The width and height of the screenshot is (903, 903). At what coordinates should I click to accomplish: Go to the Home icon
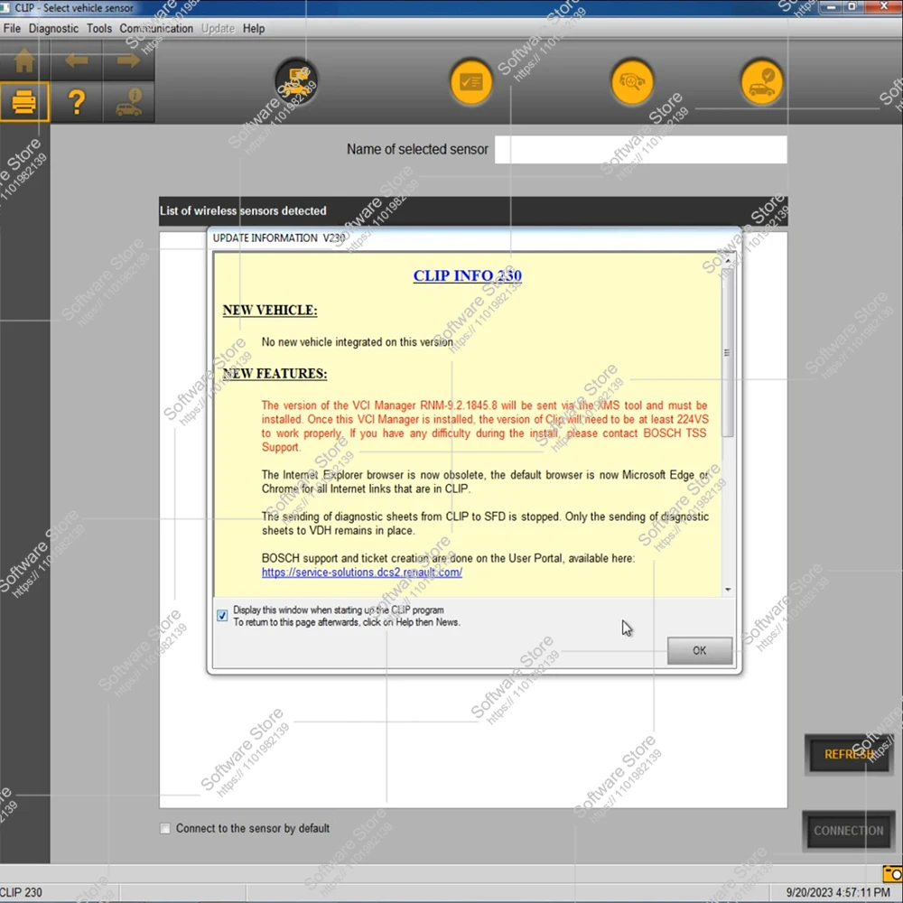pos(24,61)
